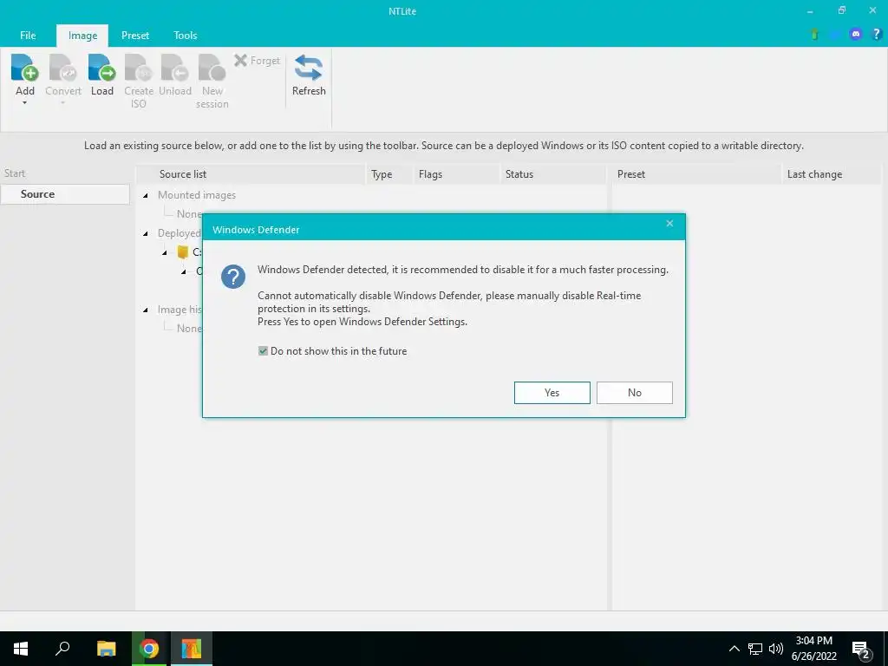Select the Mounted images tree row
Viewport: 888px width, 666px height.
tap(197, 195)
